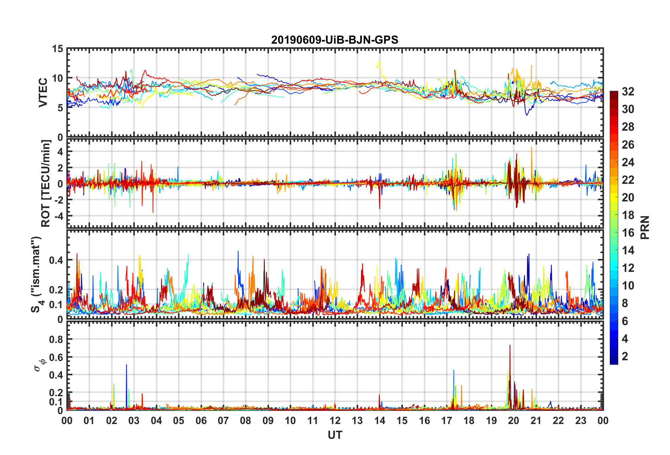Image resolution: width=670 pixels, height=455 pixels.
Task: Click colorbar tick label 28
Action: (x=628, y=127)
